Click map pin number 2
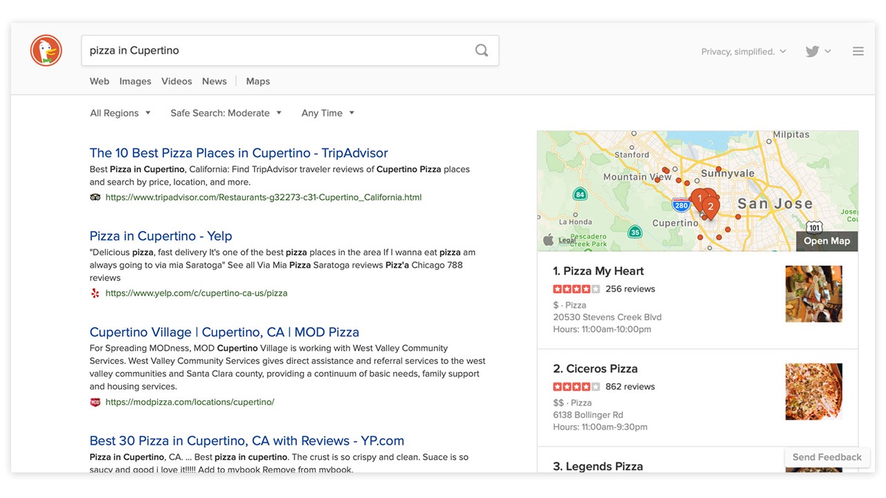The width and height of the screenshot is (886, 498). click(x=710, y=206)
